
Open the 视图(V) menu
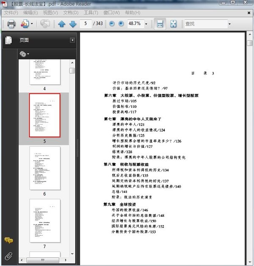coord(50,13)
